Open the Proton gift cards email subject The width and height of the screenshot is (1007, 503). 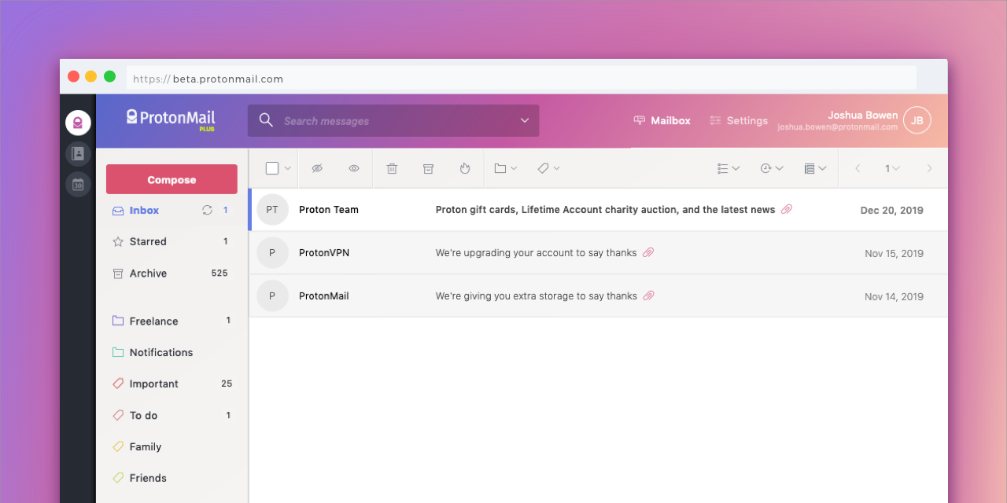[605, 210]
